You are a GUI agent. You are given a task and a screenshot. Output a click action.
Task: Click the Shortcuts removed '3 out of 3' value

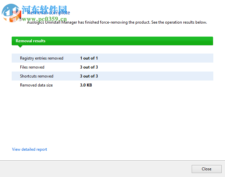coord(89,76)
